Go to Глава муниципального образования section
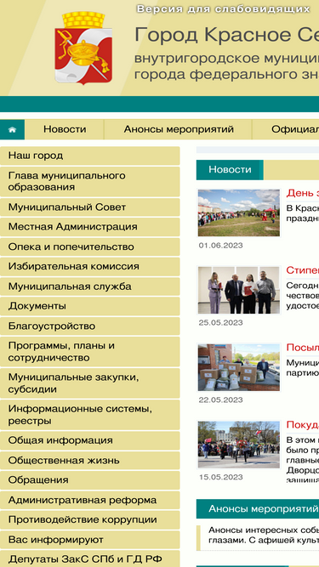This screenshot has width=319, height=567. tap(89, 182)
